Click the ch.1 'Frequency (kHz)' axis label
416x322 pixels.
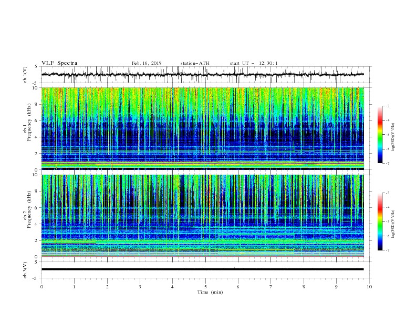(29, 122)
